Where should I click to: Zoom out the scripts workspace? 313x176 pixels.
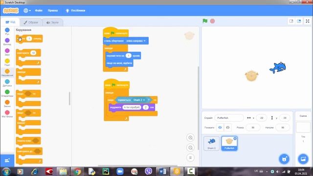point(190,148)
